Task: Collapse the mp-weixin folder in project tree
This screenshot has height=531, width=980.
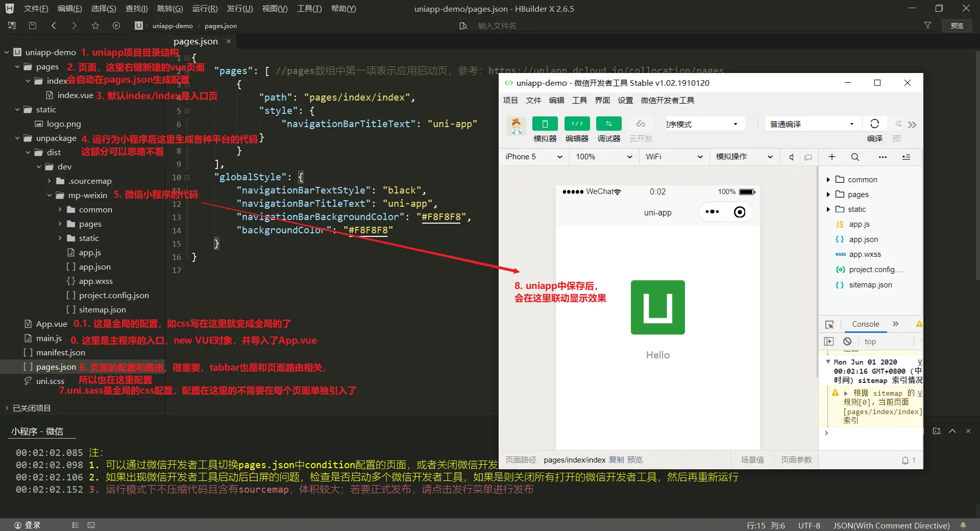Action: coord(50,196)
